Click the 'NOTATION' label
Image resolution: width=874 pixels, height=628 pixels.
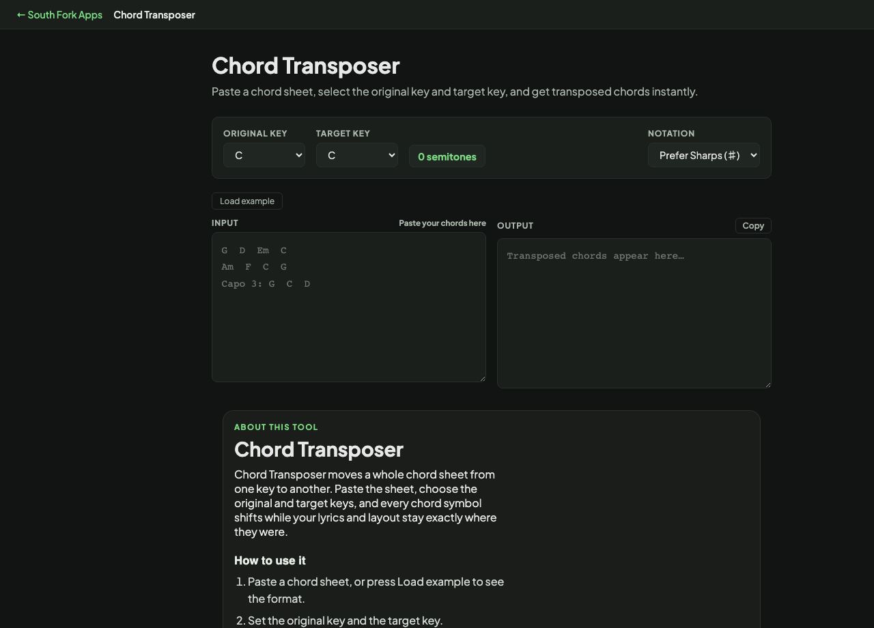671,133
